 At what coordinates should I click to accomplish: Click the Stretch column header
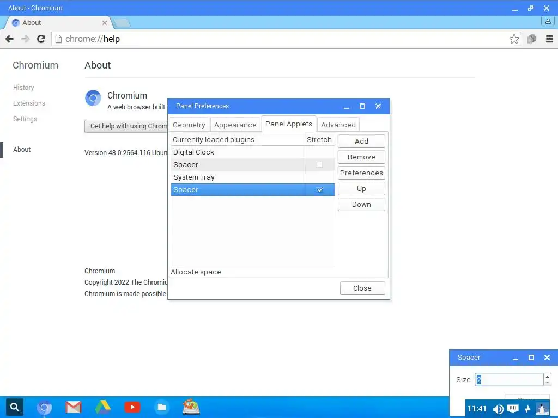click(319, 140)
